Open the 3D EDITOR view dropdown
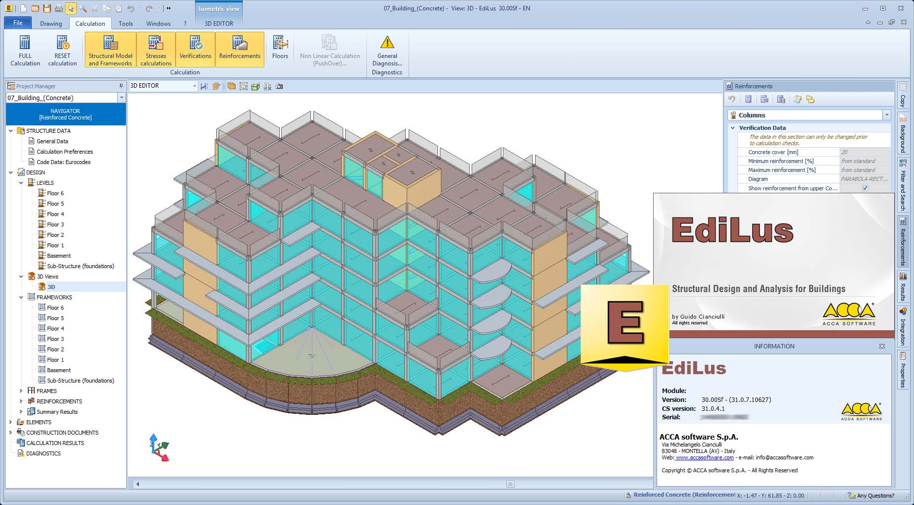The height and width of the screenshot is (505, 914). click(194, 86)
